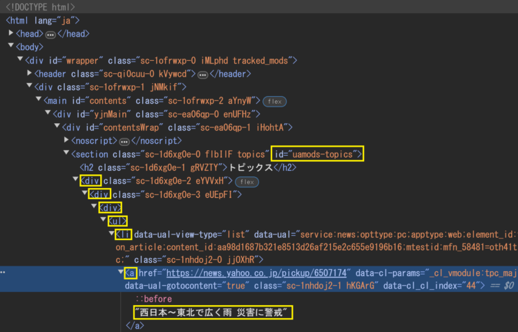Click the data-ual-gotocontent="true" attribute
518x332 pixels.
(185, 286)
